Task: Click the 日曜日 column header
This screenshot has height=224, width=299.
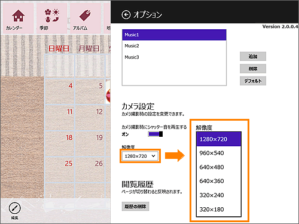Action: (x=59, y=48)
